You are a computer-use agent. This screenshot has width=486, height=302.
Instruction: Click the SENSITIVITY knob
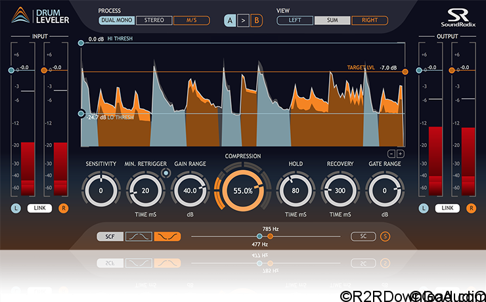click(100, 191)
